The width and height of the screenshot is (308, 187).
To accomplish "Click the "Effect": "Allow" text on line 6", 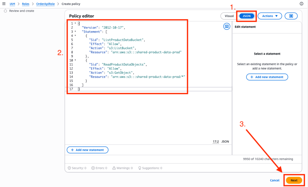I will [x=105, y=44].
